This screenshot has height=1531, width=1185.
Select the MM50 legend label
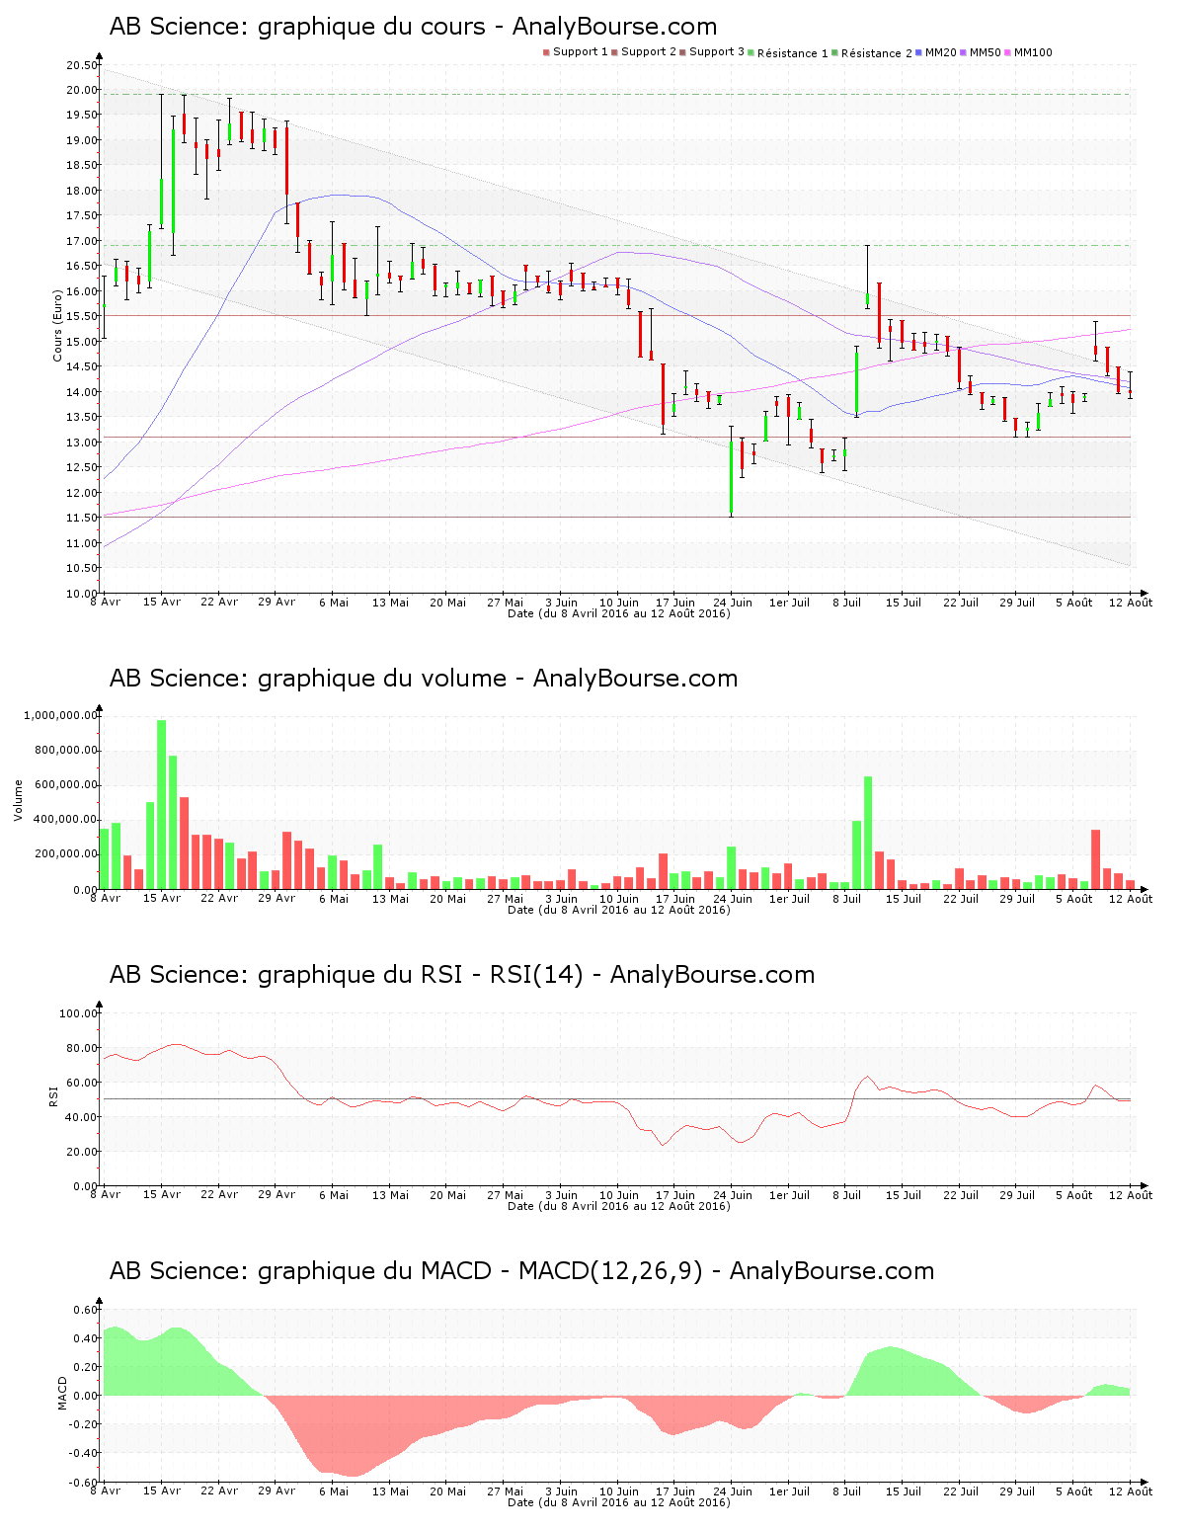click(986, 52)
